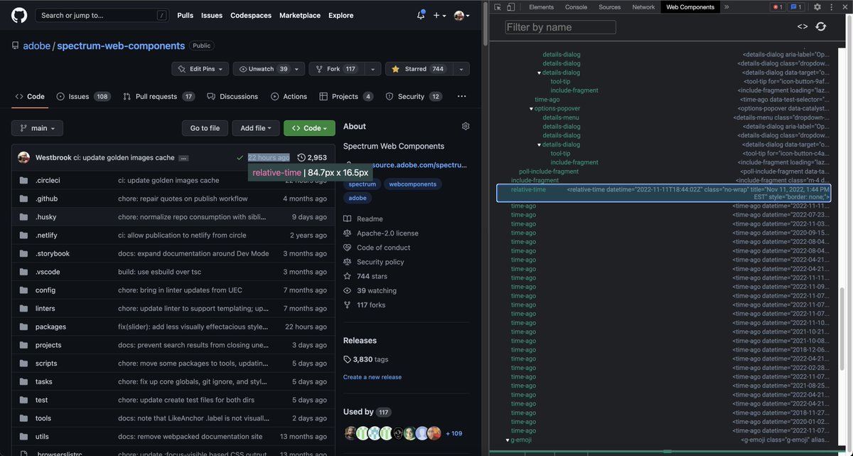Image resolution: width=853 pixels, height=456 pixels.
Task: Click the Starred 744 button
Action: [419, 69]
